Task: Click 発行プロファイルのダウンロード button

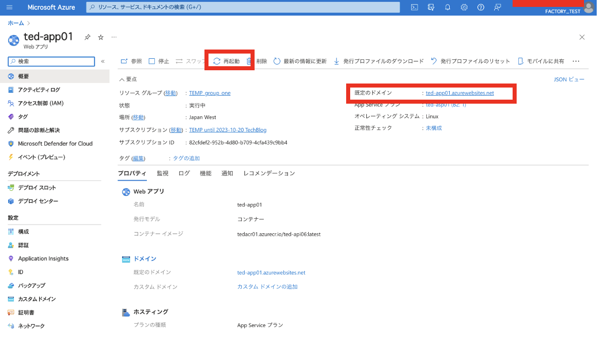Action: 379,61
